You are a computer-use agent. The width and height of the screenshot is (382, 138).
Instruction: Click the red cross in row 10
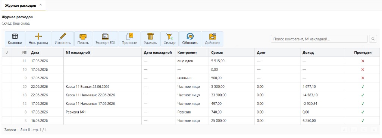click(363, 70)
